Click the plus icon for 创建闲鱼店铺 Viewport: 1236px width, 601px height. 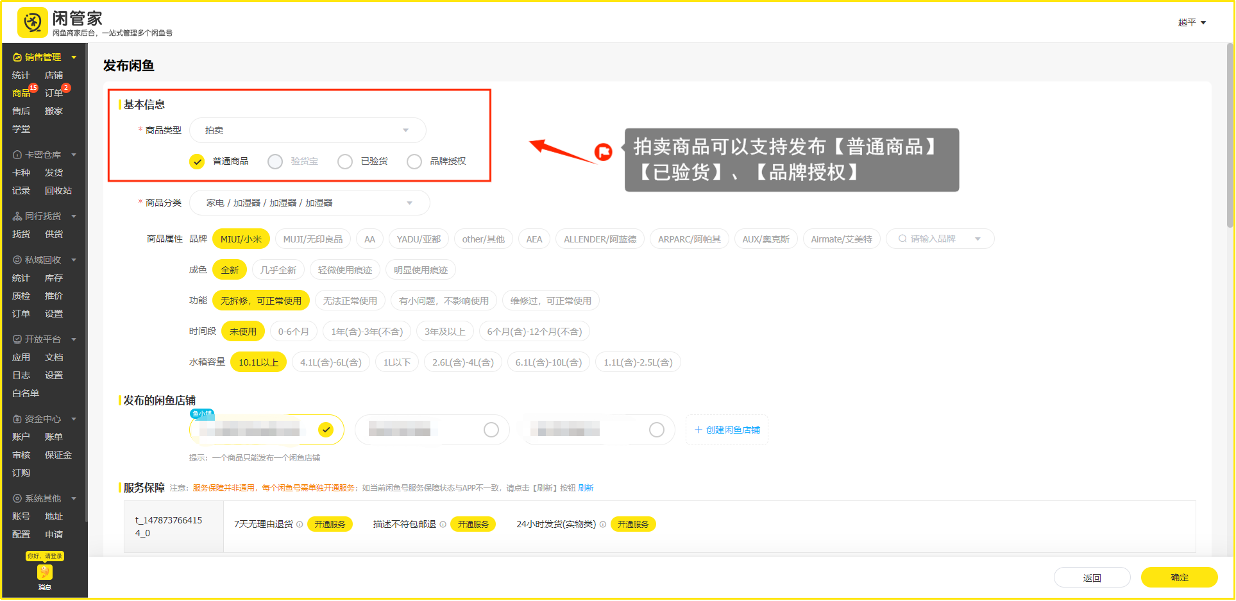tap(698, 430)
